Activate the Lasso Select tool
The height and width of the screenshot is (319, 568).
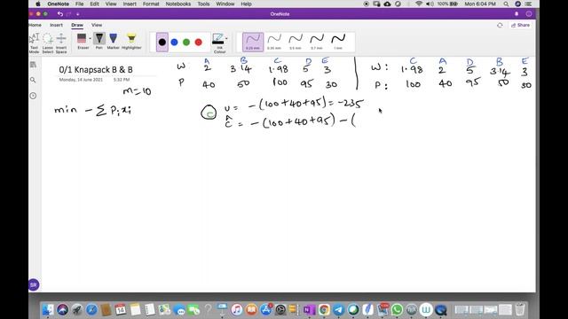click(47, 43)
